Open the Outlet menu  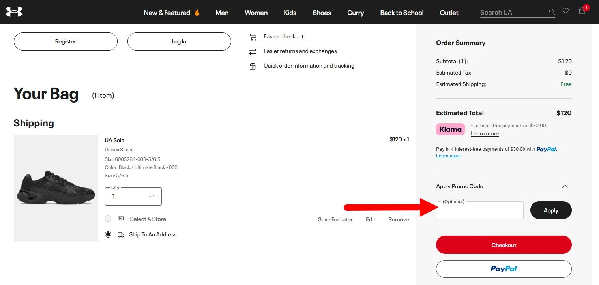click(449, 13)
